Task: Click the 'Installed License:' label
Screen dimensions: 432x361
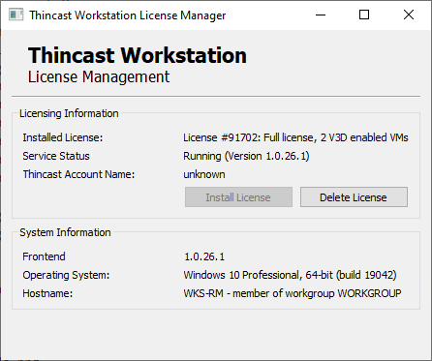Action: (x=63, y=137)
